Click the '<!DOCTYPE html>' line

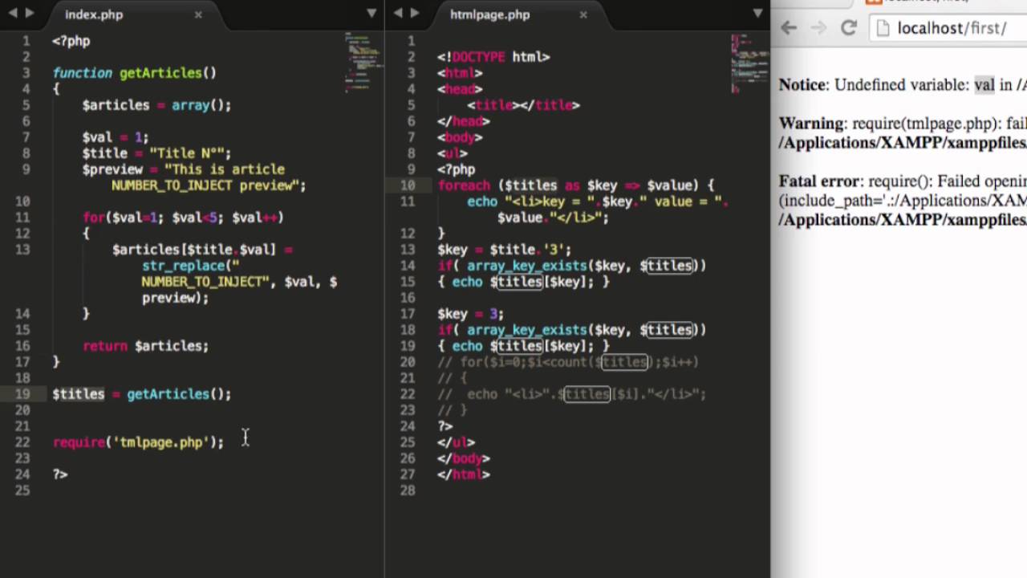(493, 57)
